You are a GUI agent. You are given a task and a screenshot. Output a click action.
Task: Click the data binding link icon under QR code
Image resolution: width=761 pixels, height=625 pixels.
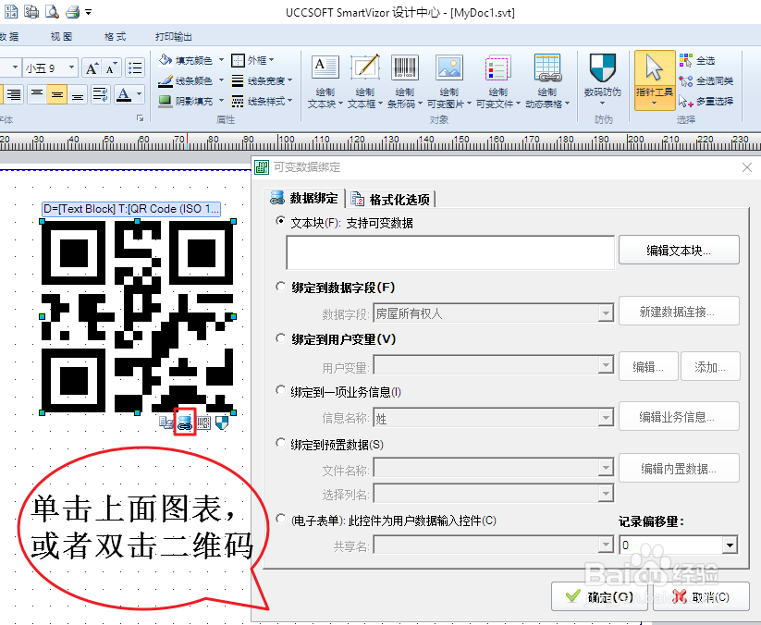184,423
